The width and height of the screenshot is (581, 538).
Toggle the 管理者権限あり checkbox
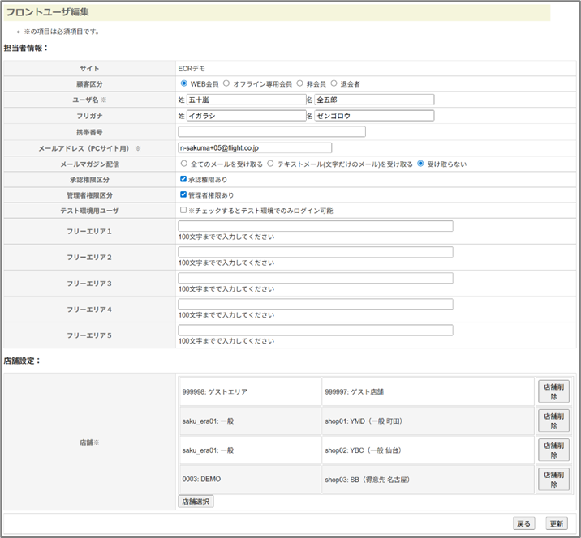[183, 195]
